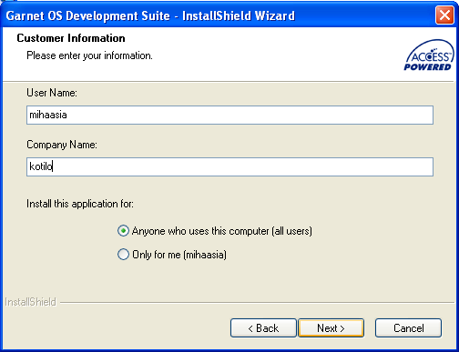Click the 'Customer Information' heading text
This screenshot has height=352, width=459.
pos(71,38)
